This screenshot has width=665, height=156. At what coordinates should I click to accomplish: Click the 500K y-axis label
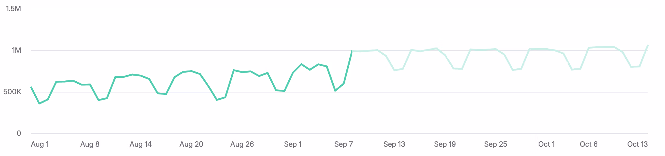pos(12,92)
